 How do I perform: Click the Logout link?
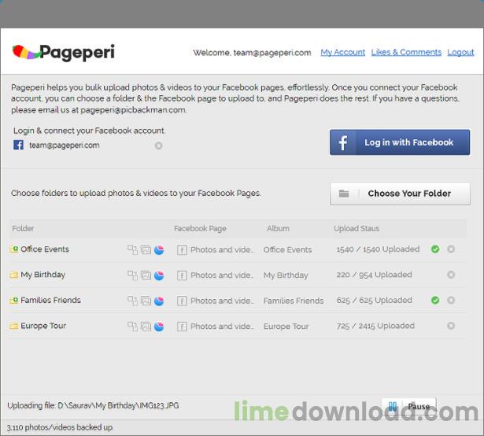460,53
